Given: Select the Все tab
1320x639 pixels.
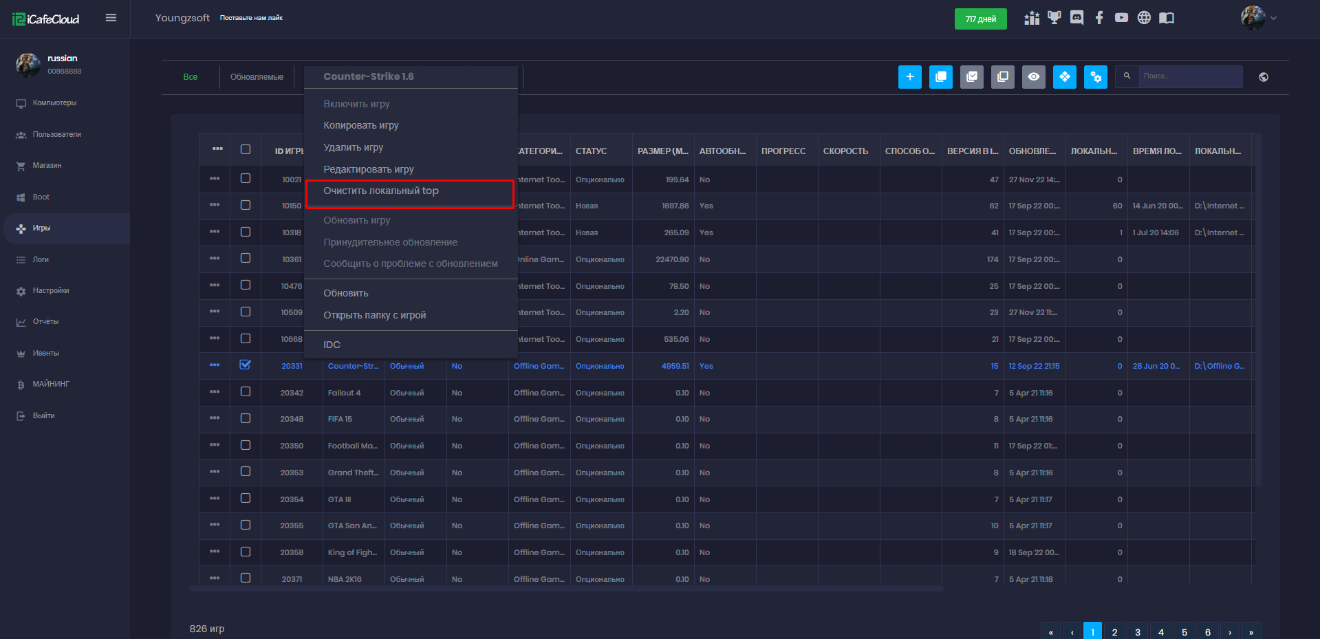Looking at the screenshot, I should [x=191, y=77].
